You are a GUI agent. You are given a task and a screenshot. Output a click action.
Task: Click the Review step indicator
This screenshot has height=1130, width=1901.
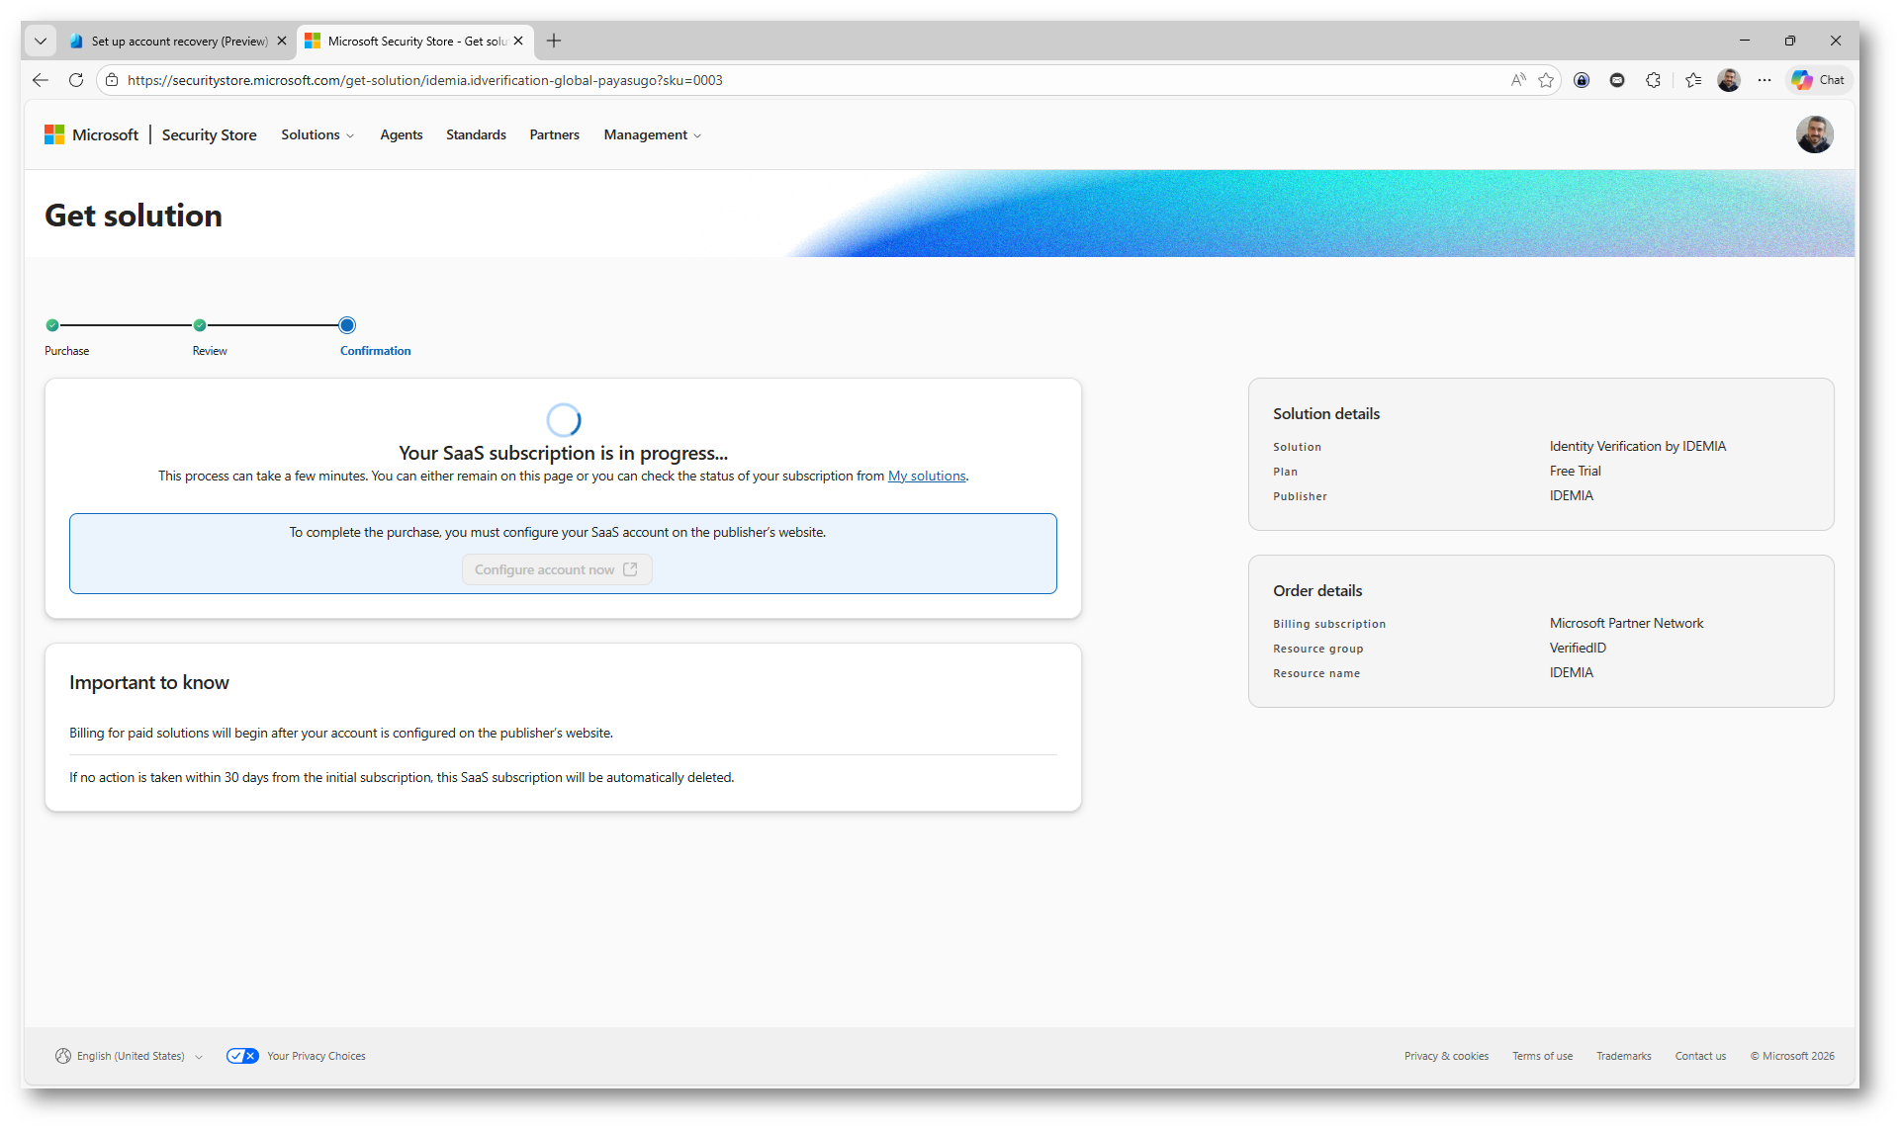coord(200,325)
